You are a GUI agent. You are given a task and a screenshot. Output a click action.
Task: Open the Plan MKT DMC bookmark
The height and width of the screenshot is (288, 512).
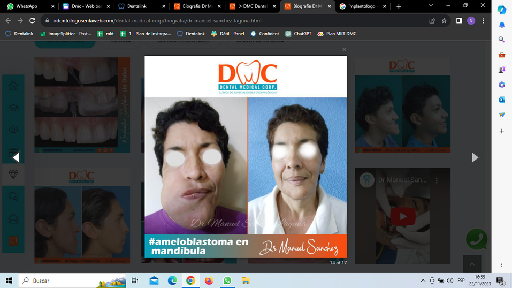point(337,34)
